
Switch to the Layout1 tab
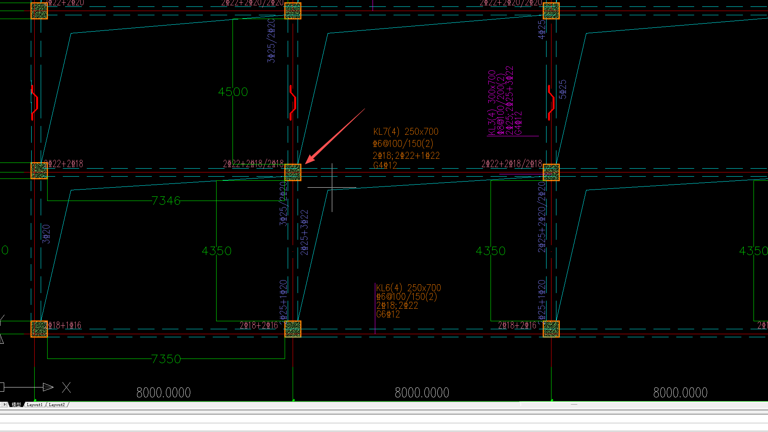click(35, 405)
